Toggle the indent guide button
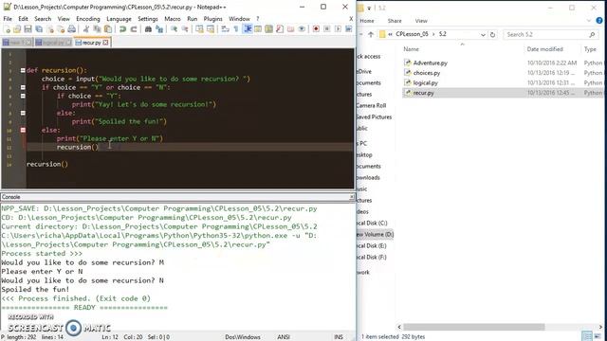Screen dimensions: 607x341 tap(248, 29)
